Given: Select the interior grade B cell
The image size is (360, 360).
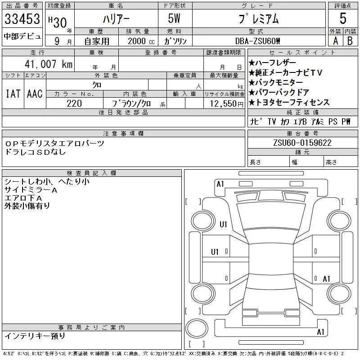Looking at the screenshot, I should tap(351, 41).
